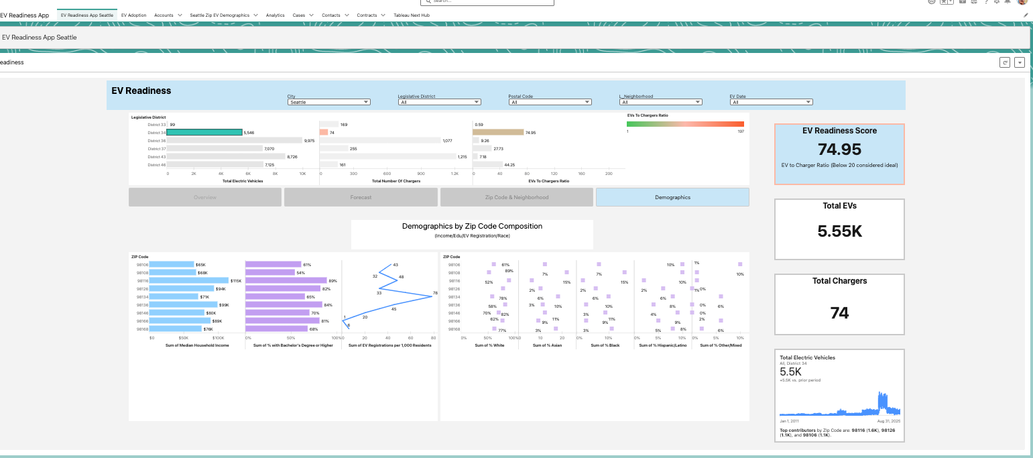The height and width of the screenshot is (458, 1033).
Task: Click the District 33 row label
Action: [x=156, y=125]
